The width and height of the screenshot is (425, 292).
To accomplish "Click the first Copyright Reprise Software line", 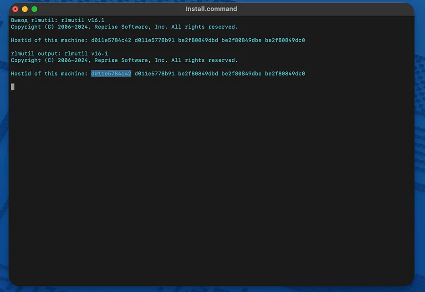I will (x=124, y=27).
